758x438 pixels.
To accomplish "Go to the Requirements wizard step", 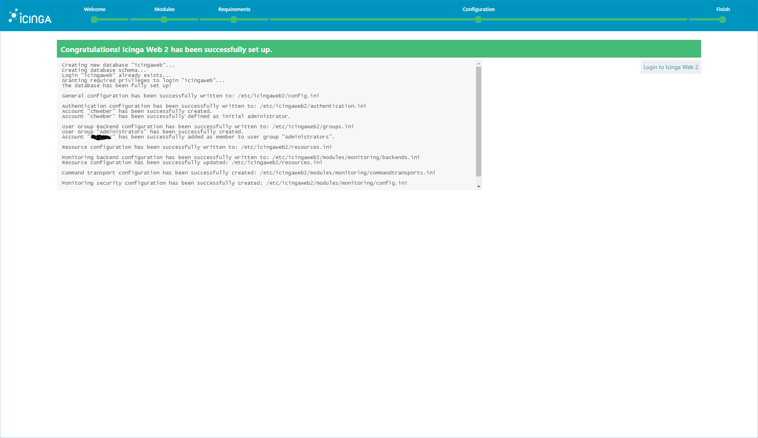I will [x=234, y=9].
